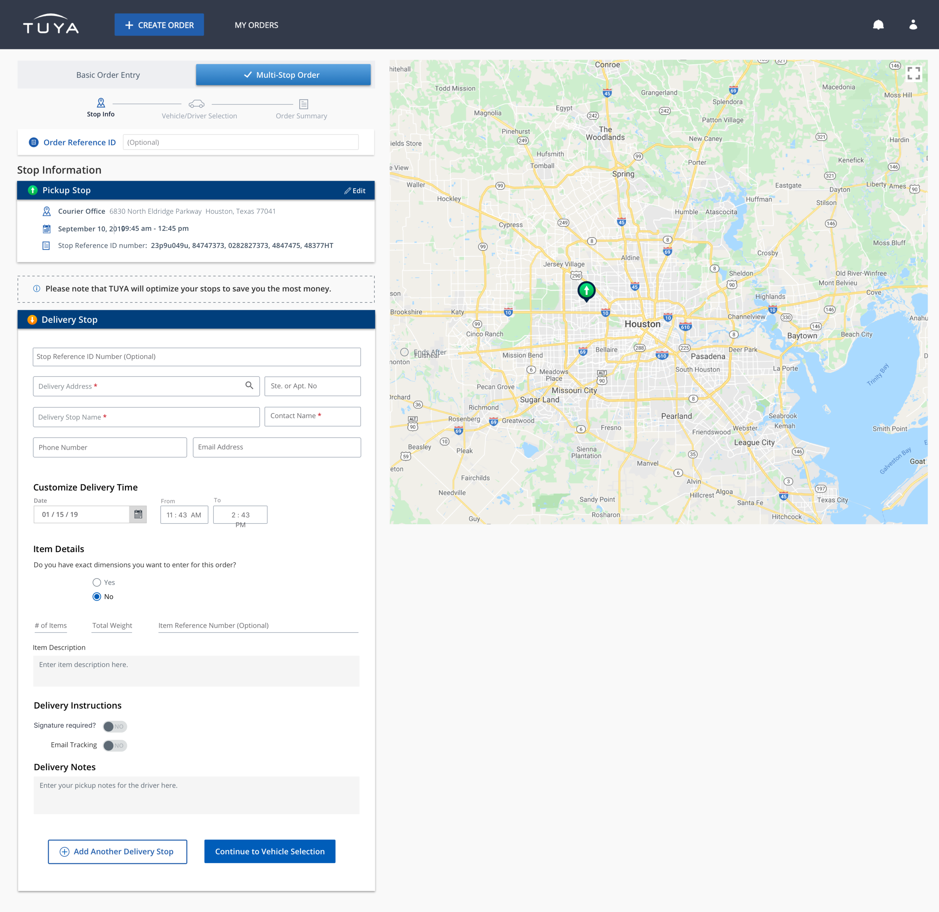This screenshot has height=912, width=939.
Task: Click the Courier Office location pin icon
Action: click(x=47, y=211)
